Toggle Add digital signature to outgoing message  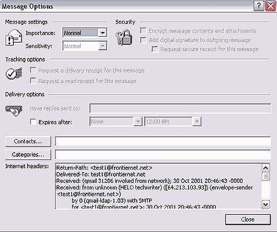tap(143, 40)
